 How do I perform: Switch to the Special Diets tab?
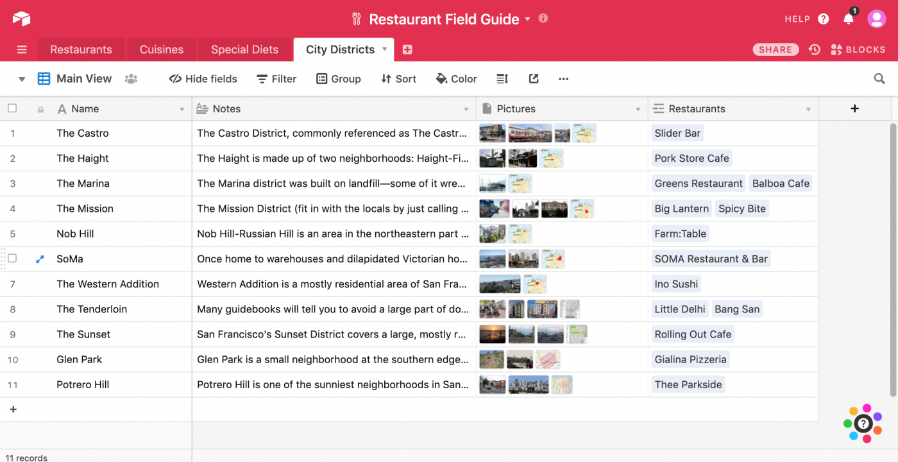pyautogui.click(x=244, y=49)
